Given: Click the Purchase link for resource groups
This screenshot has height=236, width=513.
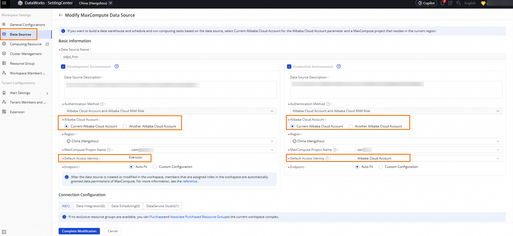Looking at the screenshot, I should tap(156, 217).
